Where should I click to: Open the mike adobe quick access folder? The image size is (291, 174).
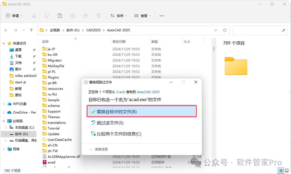click(x=23, y=76)
